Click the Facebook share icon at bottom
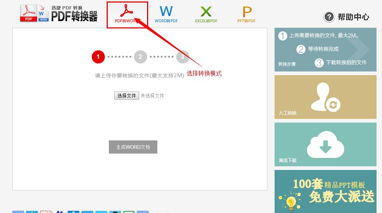The image size is (382, 213). pos(74,212)
